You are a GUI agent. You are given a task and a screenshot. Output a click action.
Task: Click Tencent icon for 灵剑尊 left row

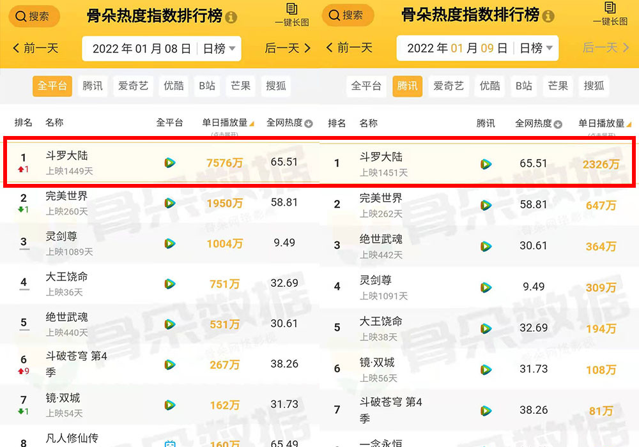pyautogui.click(x=170, y=243)
